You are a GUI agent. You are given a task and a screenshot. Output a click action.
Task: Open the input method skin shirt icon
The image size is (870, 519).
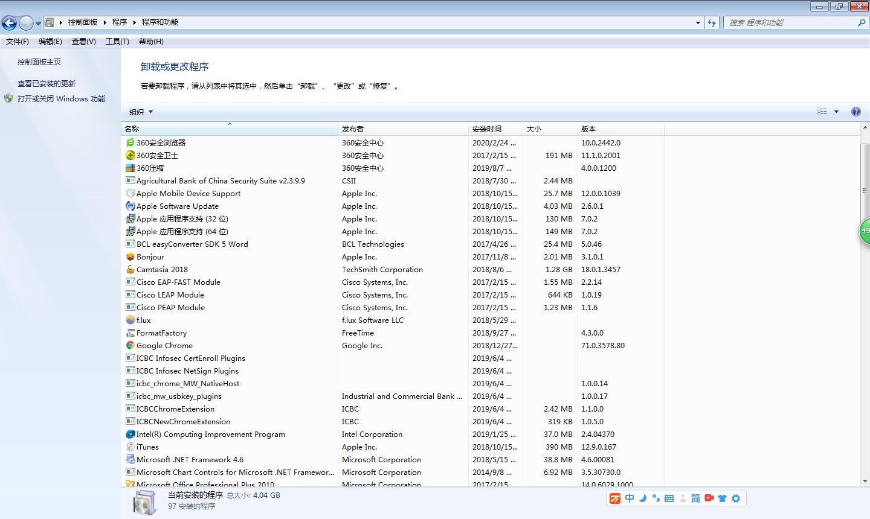tap(723, 498)
